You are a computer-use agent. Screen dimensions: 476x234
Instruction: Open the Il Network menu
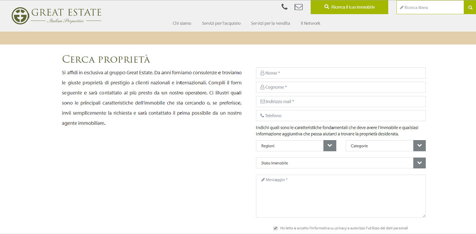[x=310, y=23]
